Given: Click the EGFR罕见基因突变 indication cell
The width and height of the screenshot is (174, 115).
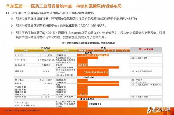Looking at the screenshot, I should (x=66, y=72).
